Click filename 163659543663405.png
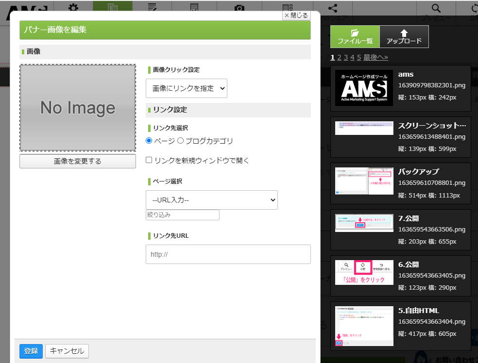 click(432, 276)
